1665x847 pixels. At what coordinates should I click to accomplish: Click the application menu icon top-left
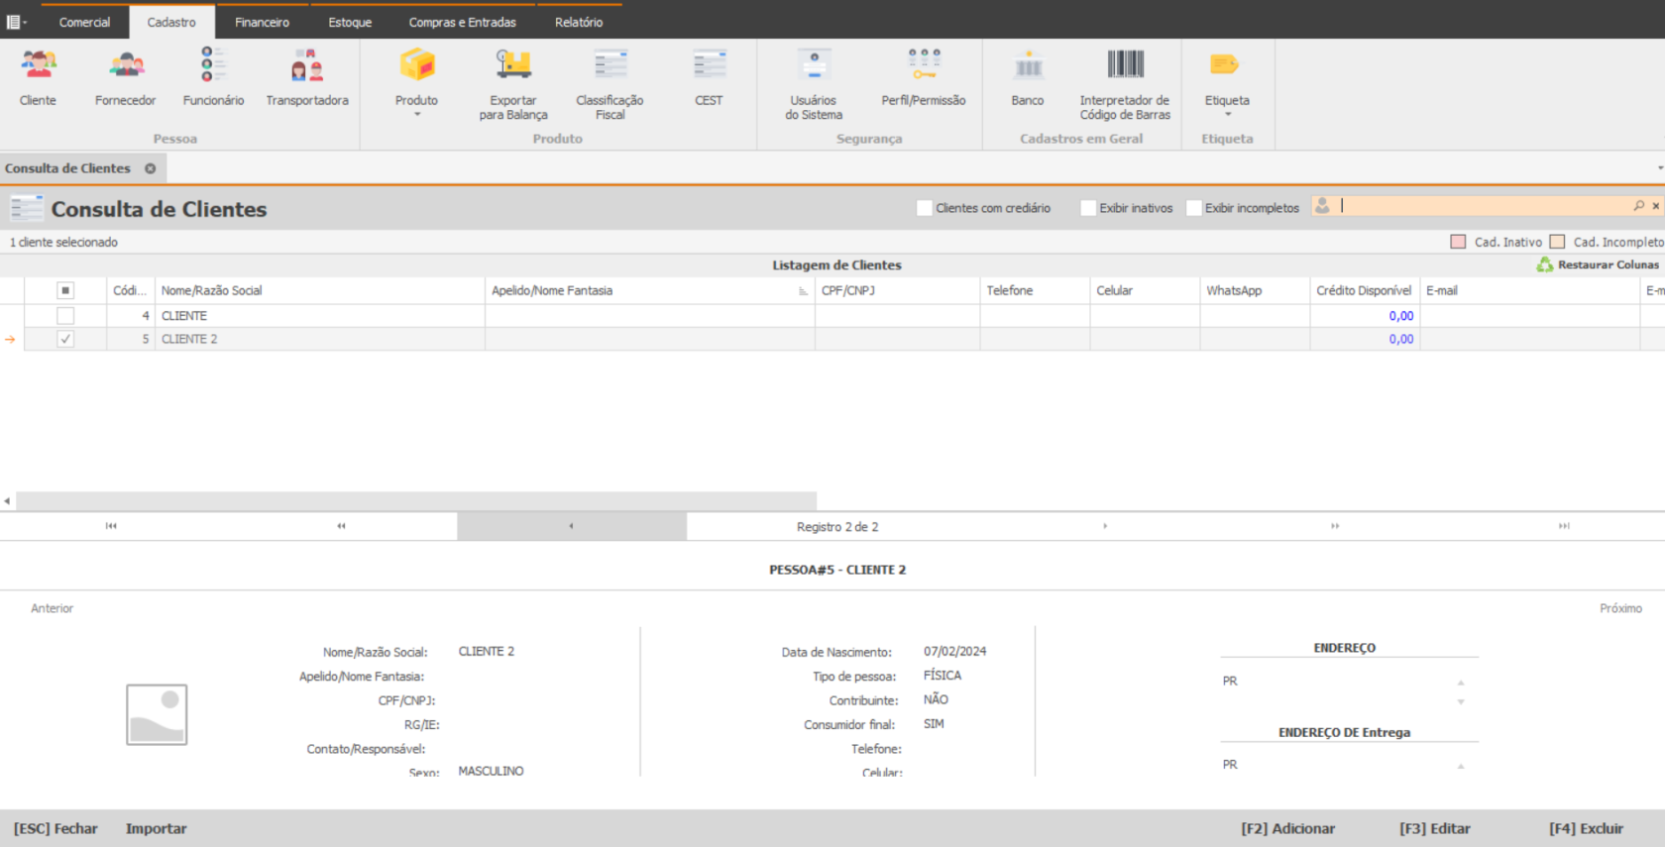point(14,22)
